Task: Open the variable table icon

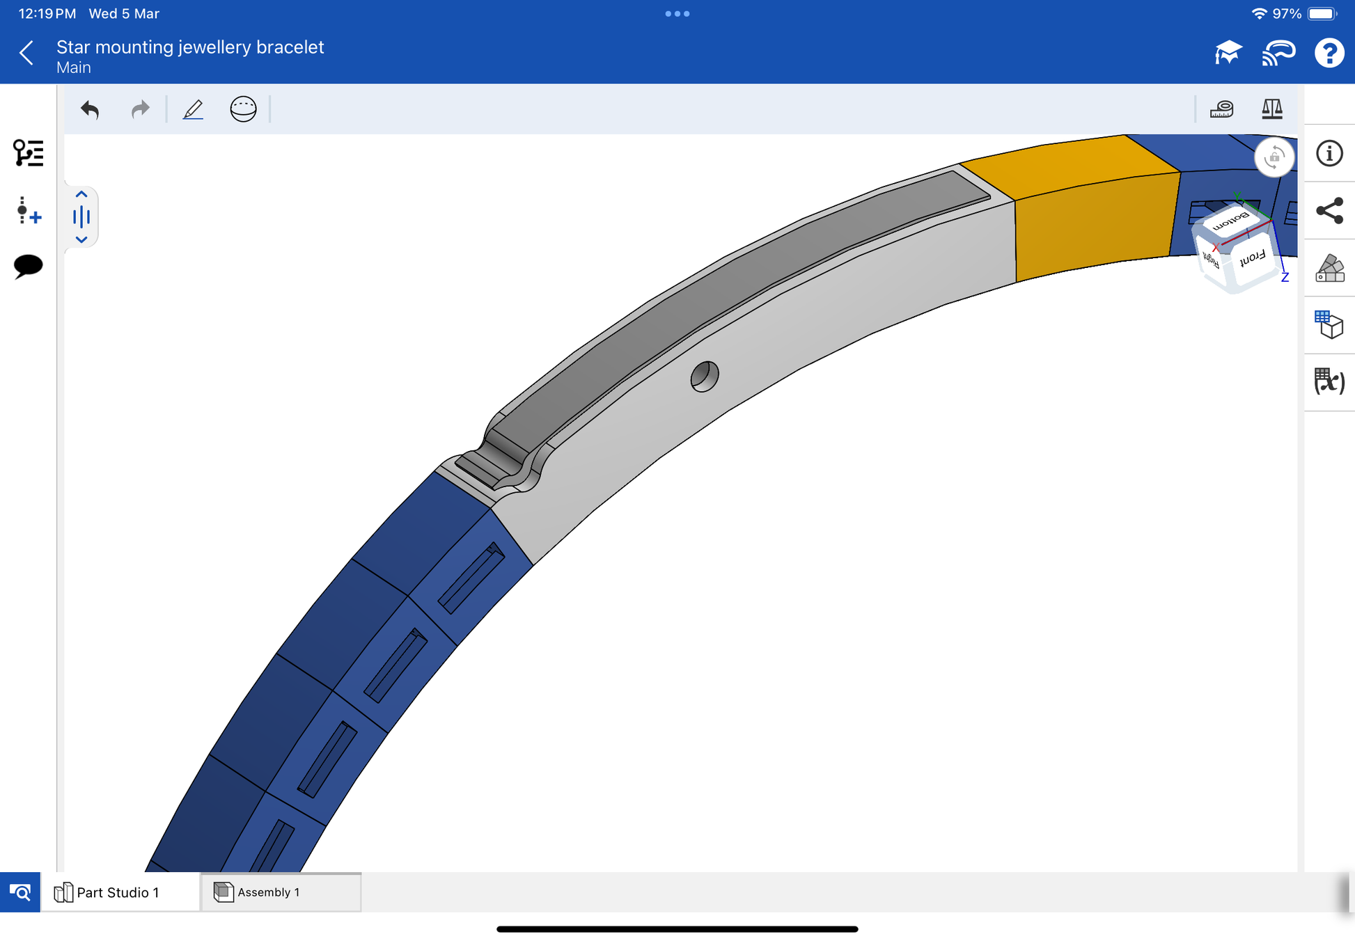Action: pos(1329,381)
